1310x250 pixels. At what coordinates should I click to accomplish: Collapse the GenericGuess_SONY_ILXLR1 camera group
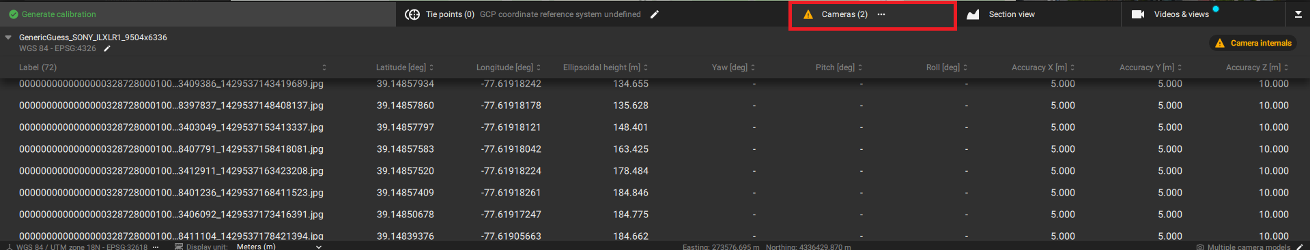[8, 37]
